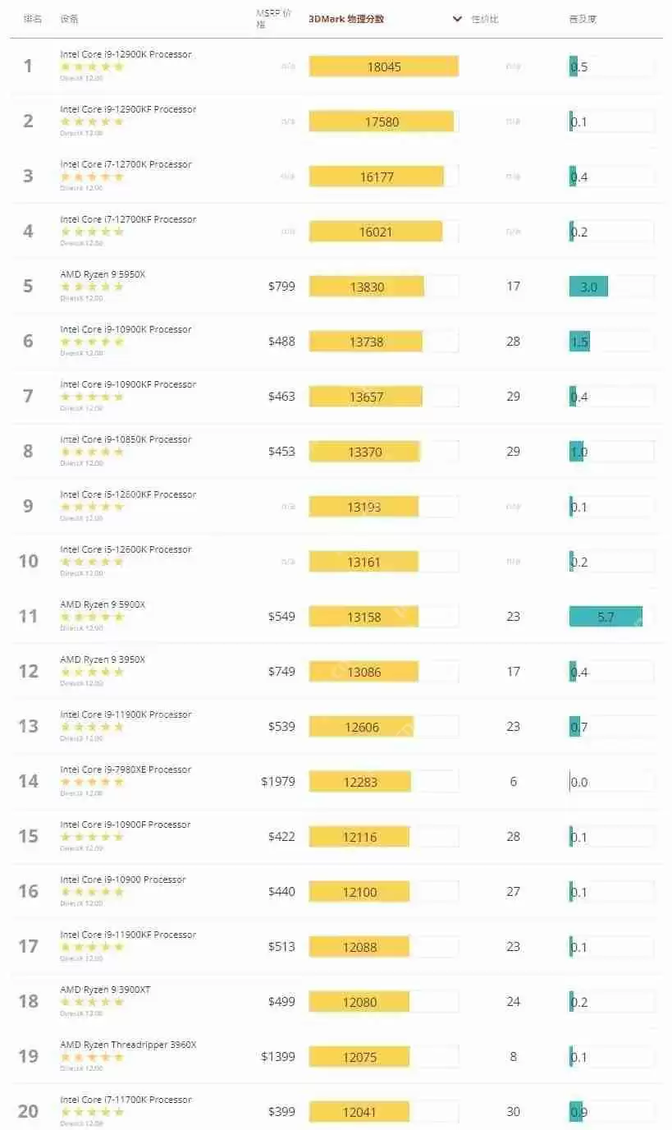
Task: Click the yellow 18045 score bar
Action: (x=383, y=67)
